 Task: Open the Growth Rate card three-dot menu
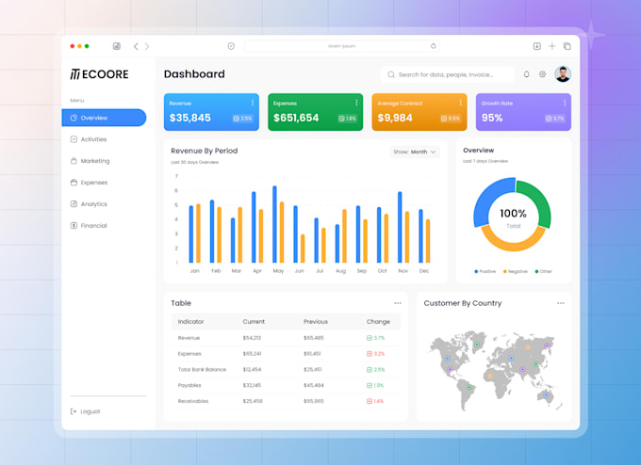tap(565, 103)
